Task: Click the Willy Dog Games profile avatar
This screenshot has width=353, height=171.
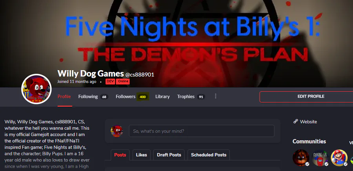Action: point(36,89)
